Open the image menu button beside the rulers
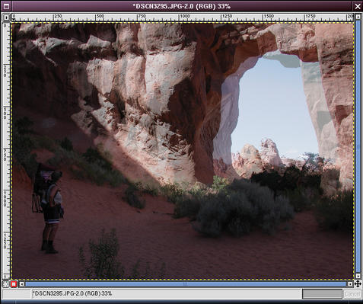 click(x=6, y=18)
